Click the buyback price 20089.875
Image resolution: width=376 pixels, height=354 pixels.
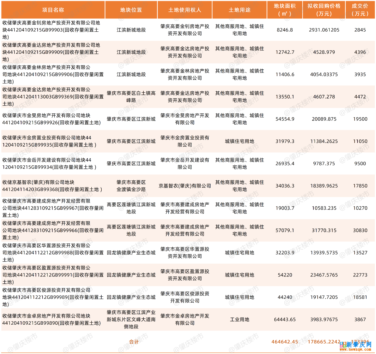324,119
